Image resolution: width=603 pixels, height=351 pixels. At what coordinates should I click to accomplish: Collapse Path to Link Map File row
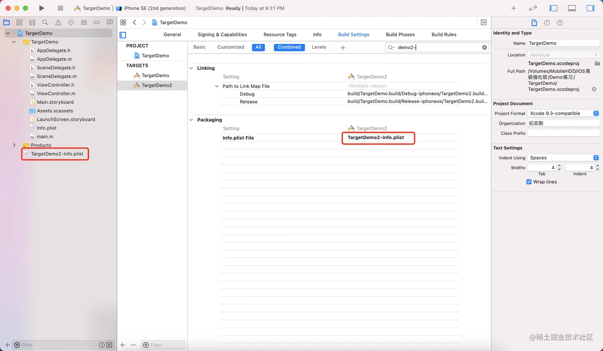217,86
